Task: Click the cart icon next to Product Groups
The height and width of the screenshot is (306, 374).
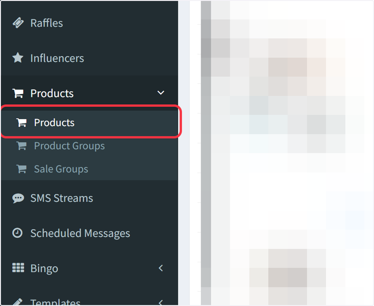Action: coord(22,146)
